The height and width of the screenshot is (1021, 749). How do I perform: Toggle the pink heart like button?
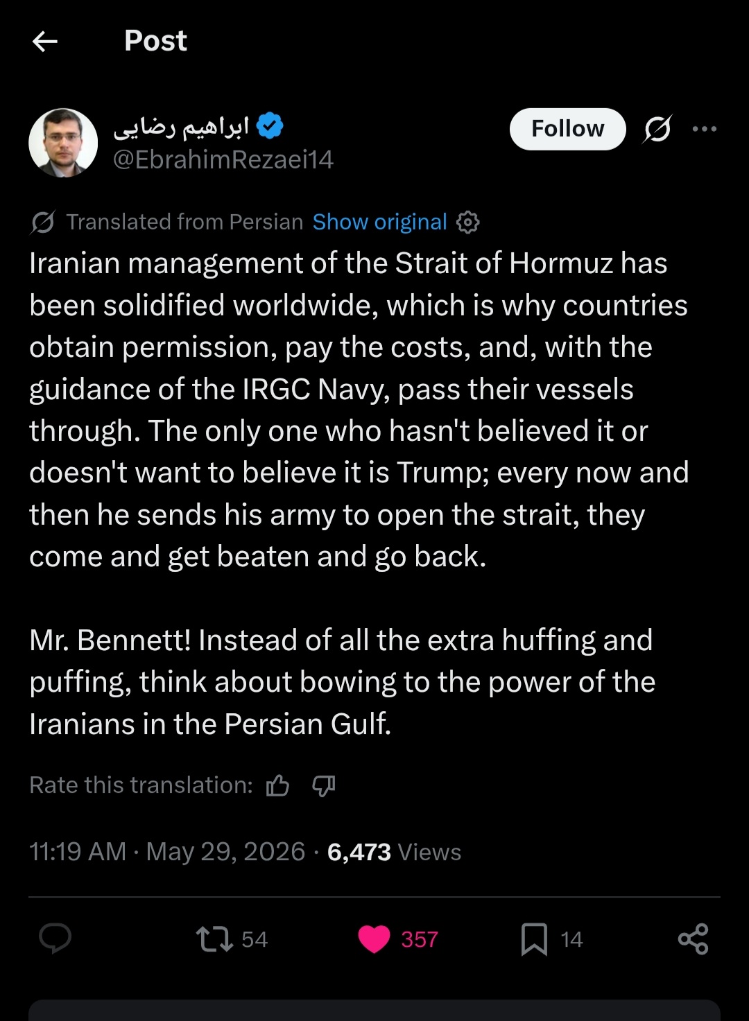(x=374, y=939)
